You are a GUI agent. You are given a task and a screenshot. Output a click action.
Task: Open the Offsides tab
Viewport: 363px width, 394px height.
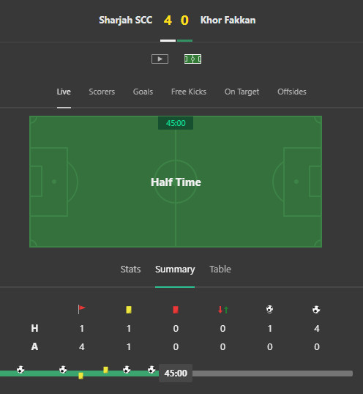[x=292, y=92]
